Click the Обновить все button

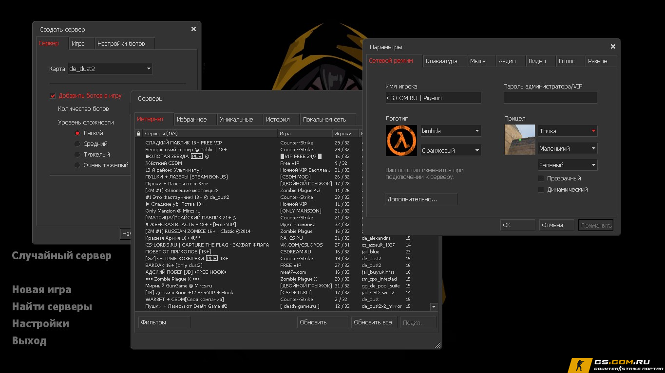(x=374, y=322)
